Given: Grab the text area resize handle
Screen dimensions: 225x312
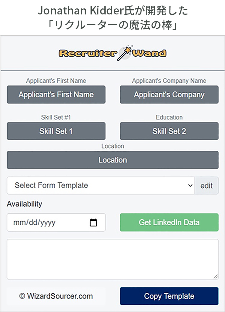Looking at the screenshot, I should click(x=216, y=276).
